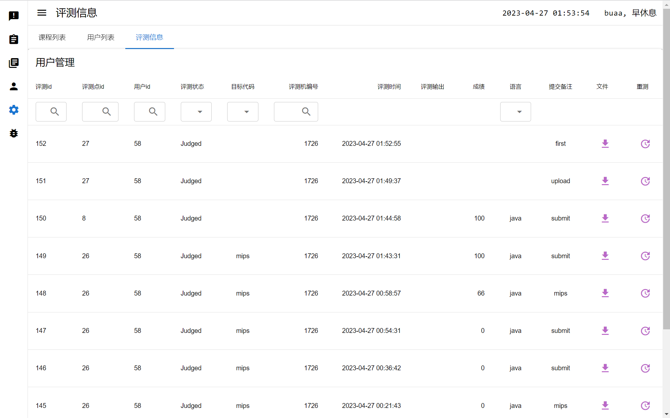
Task: Expand the 语言 filter dropdown
Action: tap(515, 112)
